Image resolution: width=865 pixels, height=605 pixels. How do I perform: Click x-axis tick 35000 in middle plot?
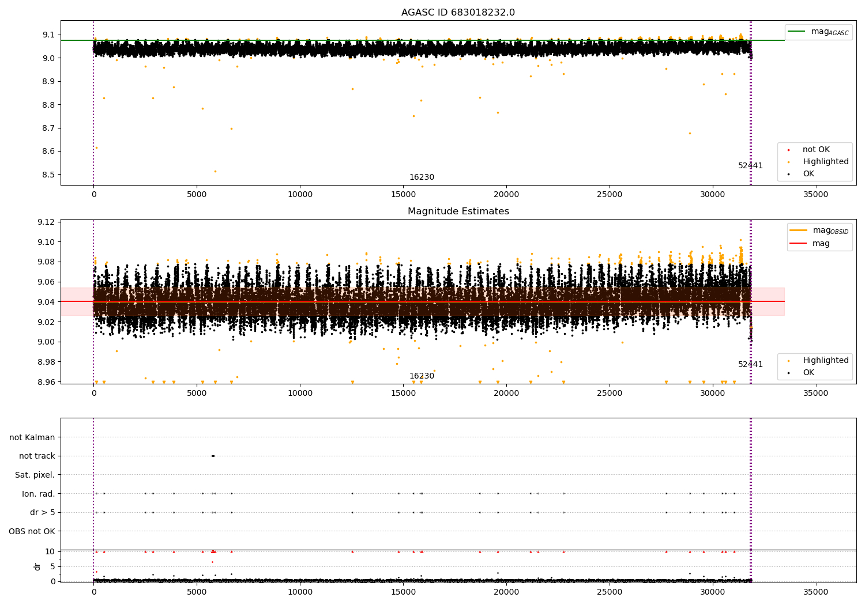coord(815,394)
